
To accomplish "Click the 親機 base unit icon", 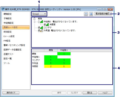I will click(x=35, y=19).
